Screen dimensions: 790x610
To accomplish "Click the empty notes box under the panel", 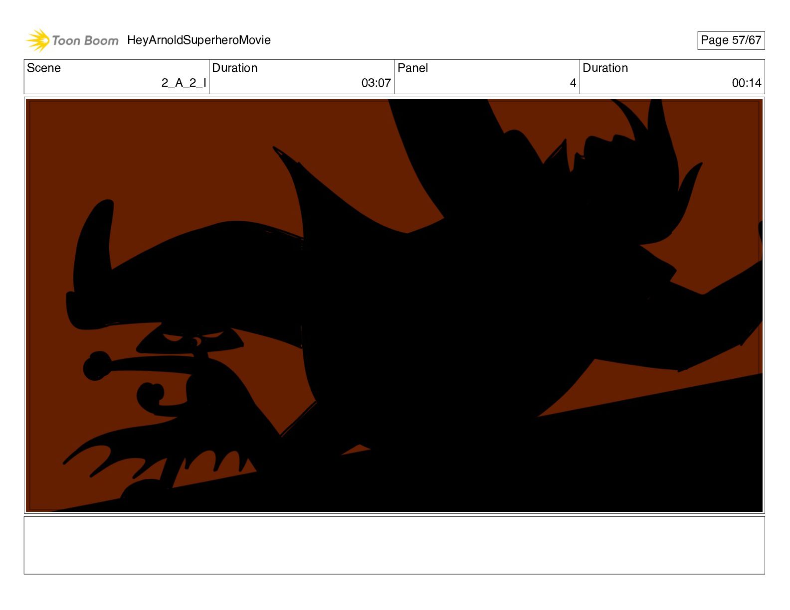I will tap(394, 545).
